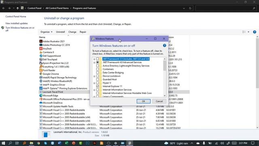Viewport: 259px width, 146px height.
Task: Expand Hyper-V tree node
Action: pos(94,83)
